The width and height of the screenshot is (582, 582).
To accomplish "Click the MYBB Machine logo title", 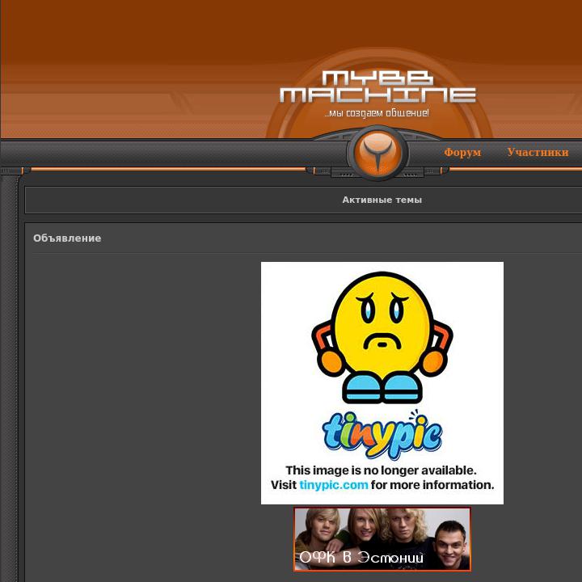I will coord(377,86).
